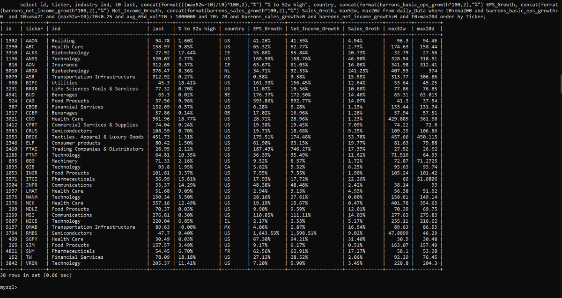The width and height of the screenshot is (562, 298).
Task: Click the 'last' column header
Action: pos(159,29)
